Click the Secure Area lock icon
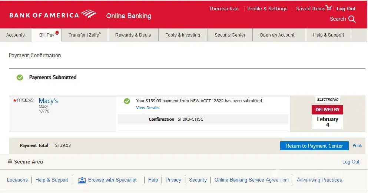The width and height of the screenshot is (368, 193). click(10, 161)
